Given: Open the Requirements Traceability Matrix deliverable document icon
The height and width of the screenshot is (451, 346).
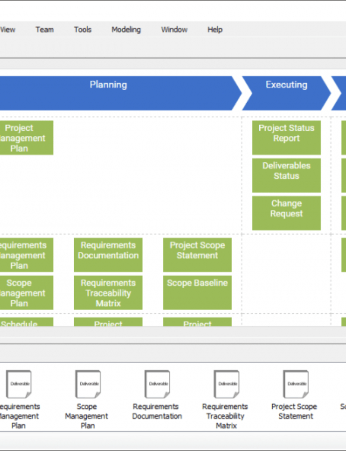Looking at the screenshot, I should 226,384.
